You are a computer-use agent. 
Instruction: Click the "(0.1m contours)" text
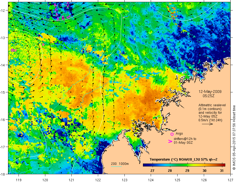click(210, 109)
